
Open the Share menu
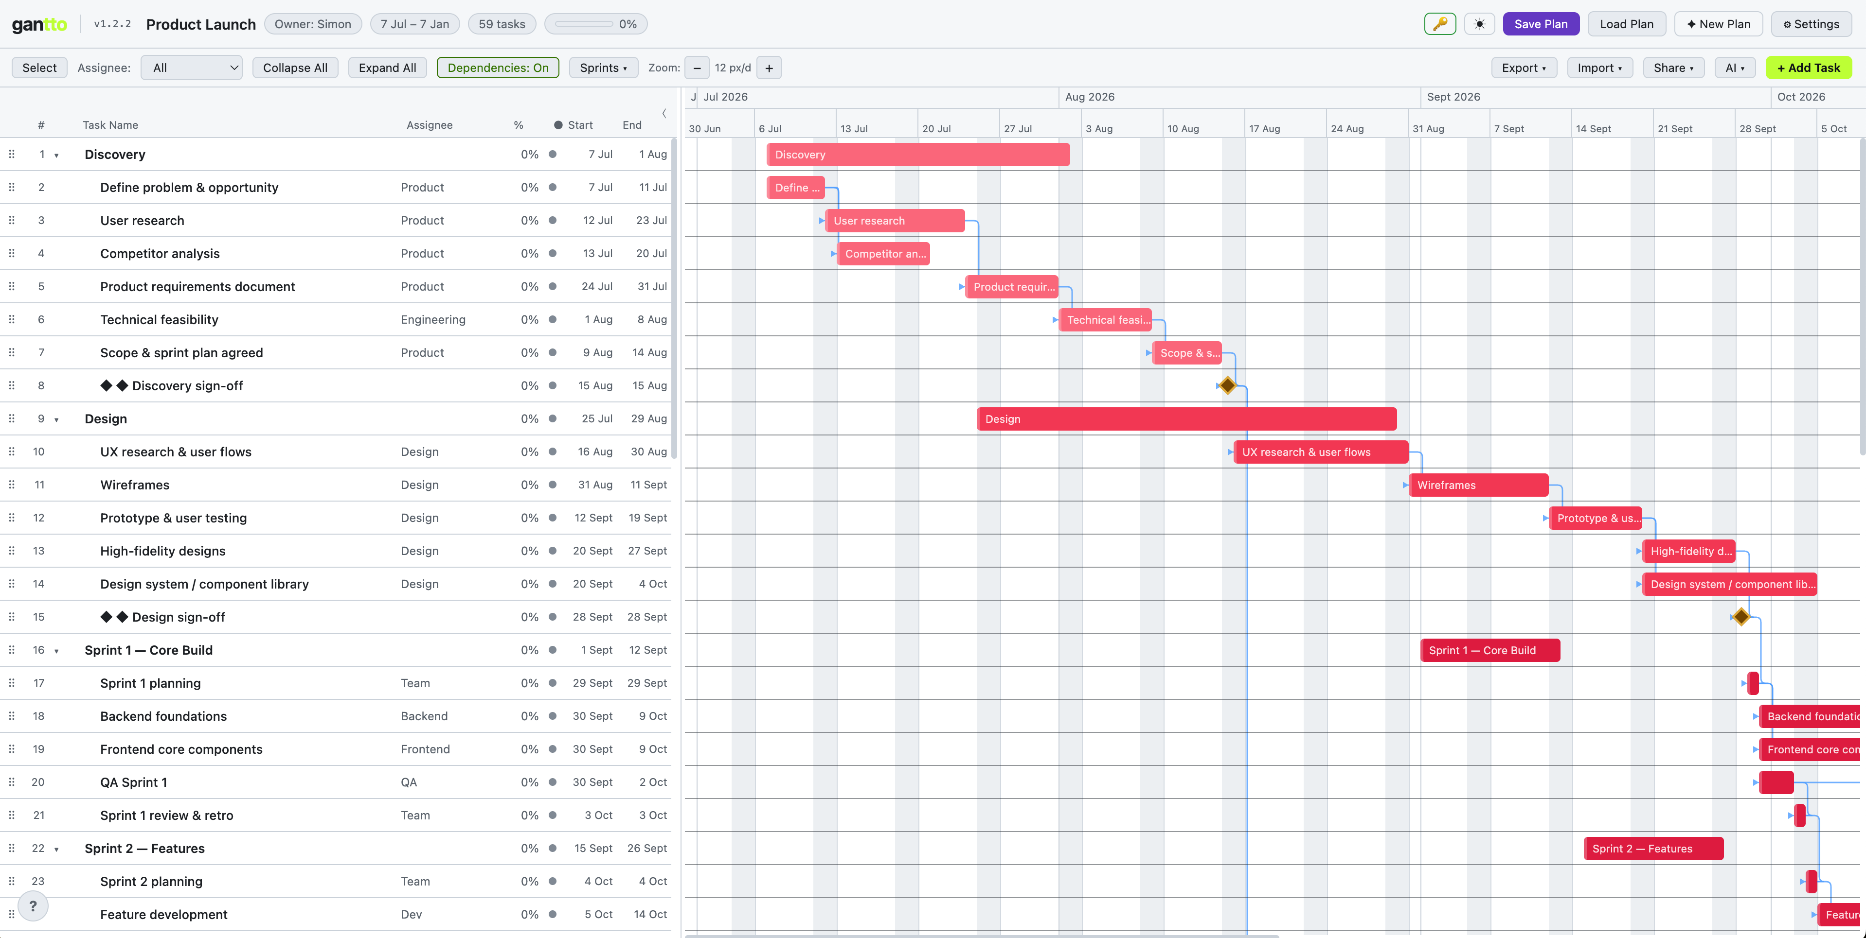tap(1674, 68)
